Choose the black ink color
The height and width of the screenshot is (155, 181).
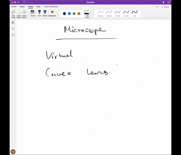click(64, 14)
